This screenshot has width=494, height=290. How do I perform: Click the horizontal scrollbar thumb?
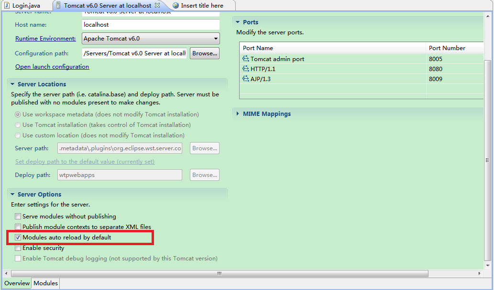point(220,273)
